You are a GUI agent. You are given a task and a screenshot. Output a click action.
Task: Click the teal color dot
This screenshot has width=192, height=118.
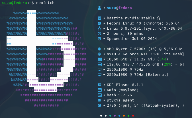tap(110, 116)
